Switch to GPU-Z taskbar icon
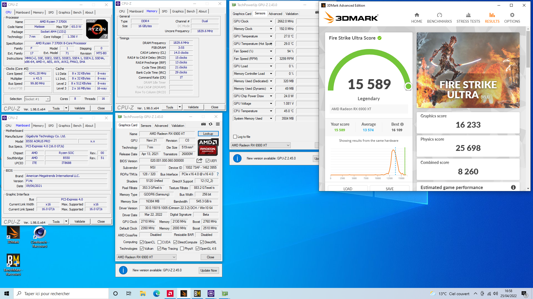Screen dimensions: 533x299 click(225, 293)
